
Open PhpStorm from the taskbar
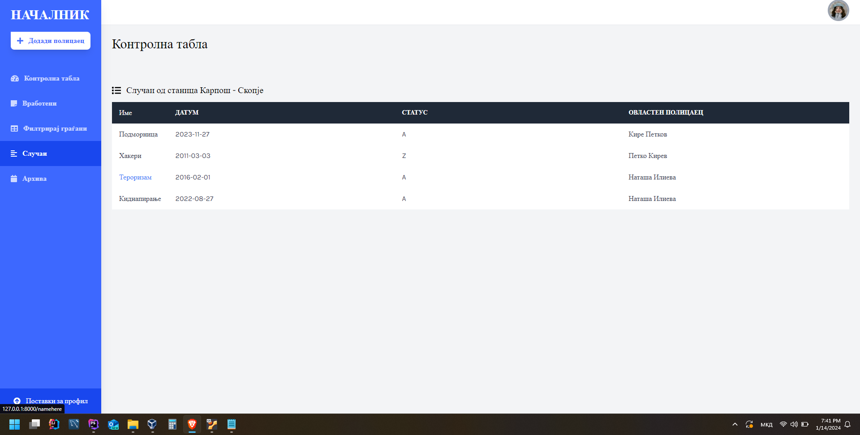point(94,424)
